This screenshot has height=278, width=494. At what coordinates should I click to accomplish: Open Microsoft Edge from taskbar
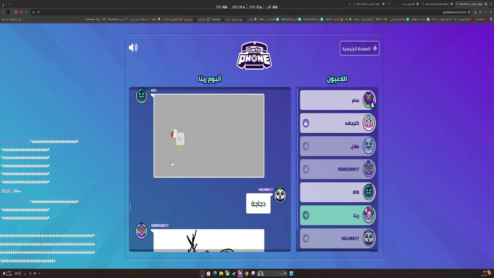coord(215,273)
